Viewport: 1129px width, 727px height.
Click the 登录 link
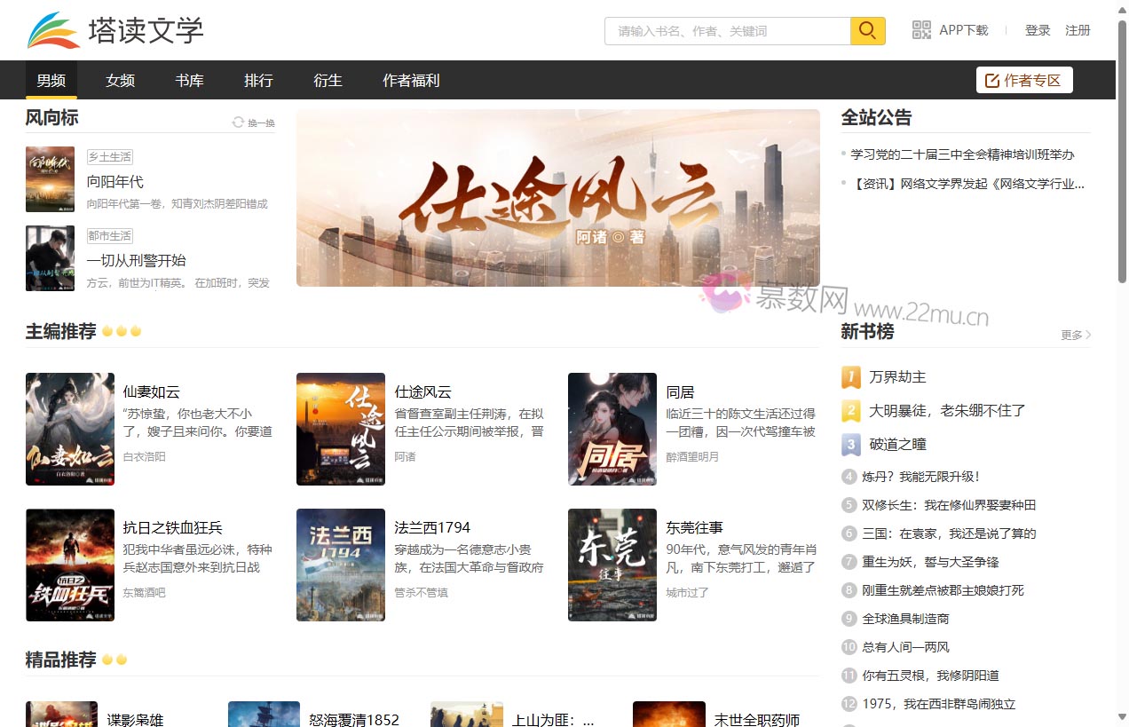pos(1038,29)
